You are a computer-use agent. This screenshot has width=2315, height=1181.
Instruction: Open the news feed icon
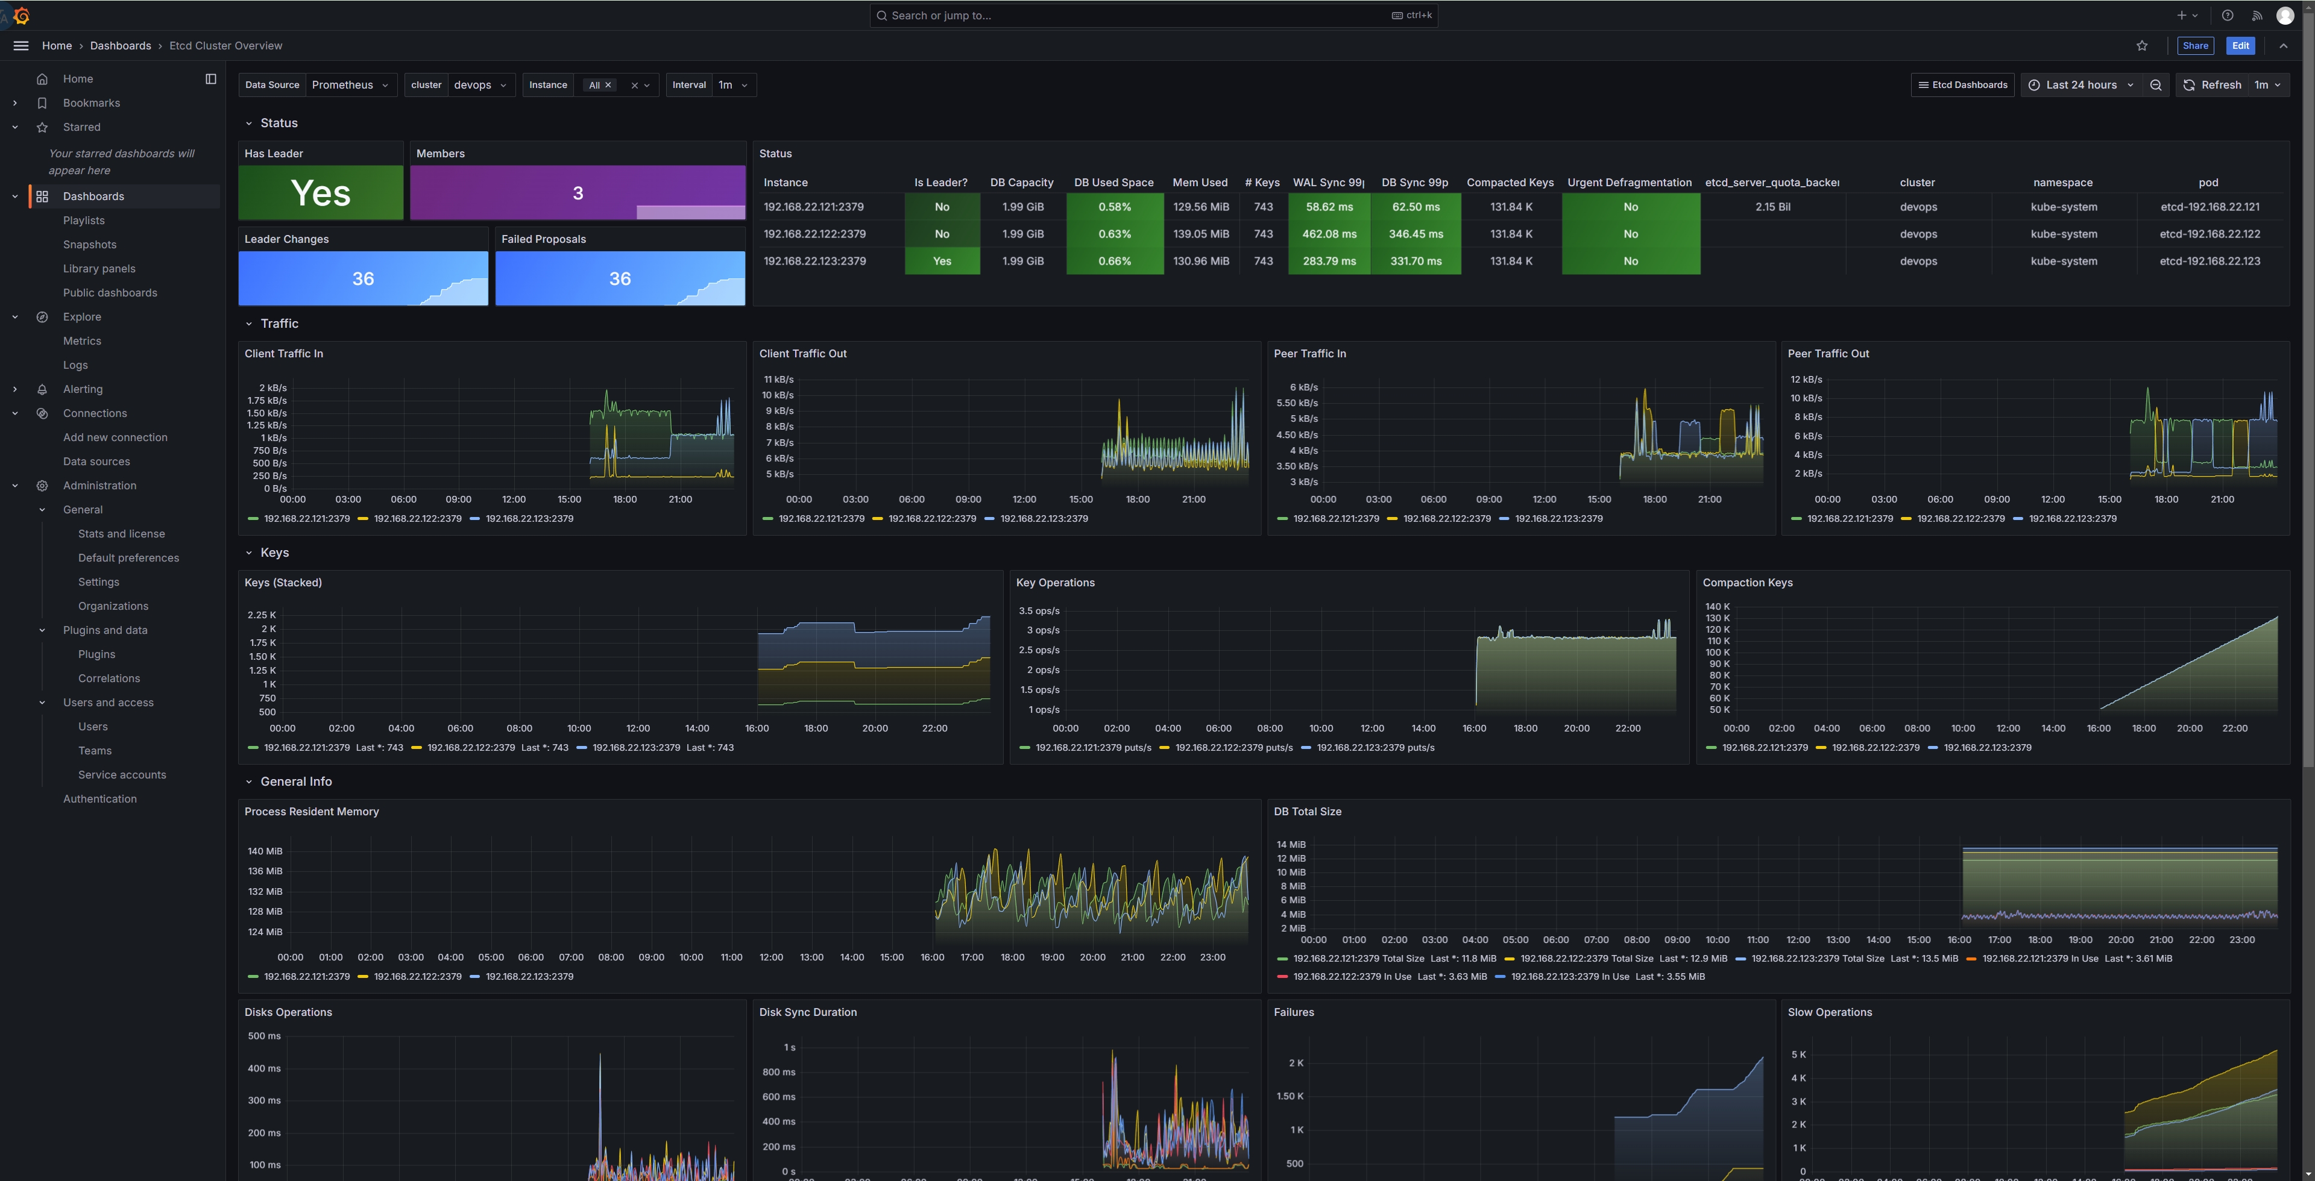[x=2257, y=15]
